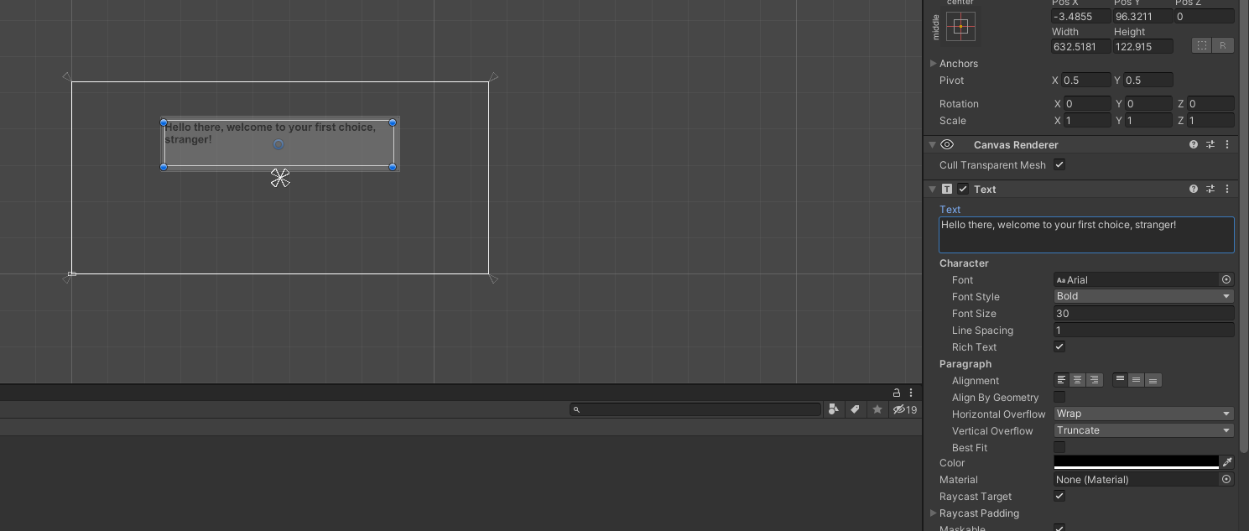
Task: Toggle Raycast Target checkbox
Action: point(1059,496)
